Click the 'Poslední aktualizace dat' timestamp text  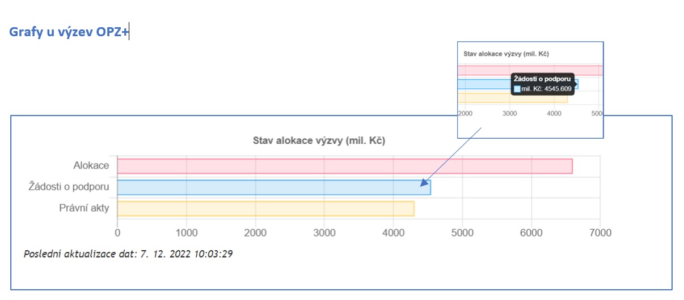(x=128, y=254)
